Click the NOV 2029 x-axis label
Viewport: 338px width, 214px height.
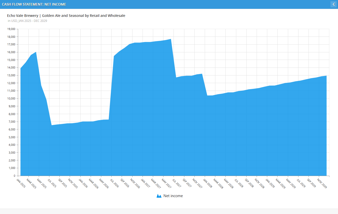click(322, 184)
